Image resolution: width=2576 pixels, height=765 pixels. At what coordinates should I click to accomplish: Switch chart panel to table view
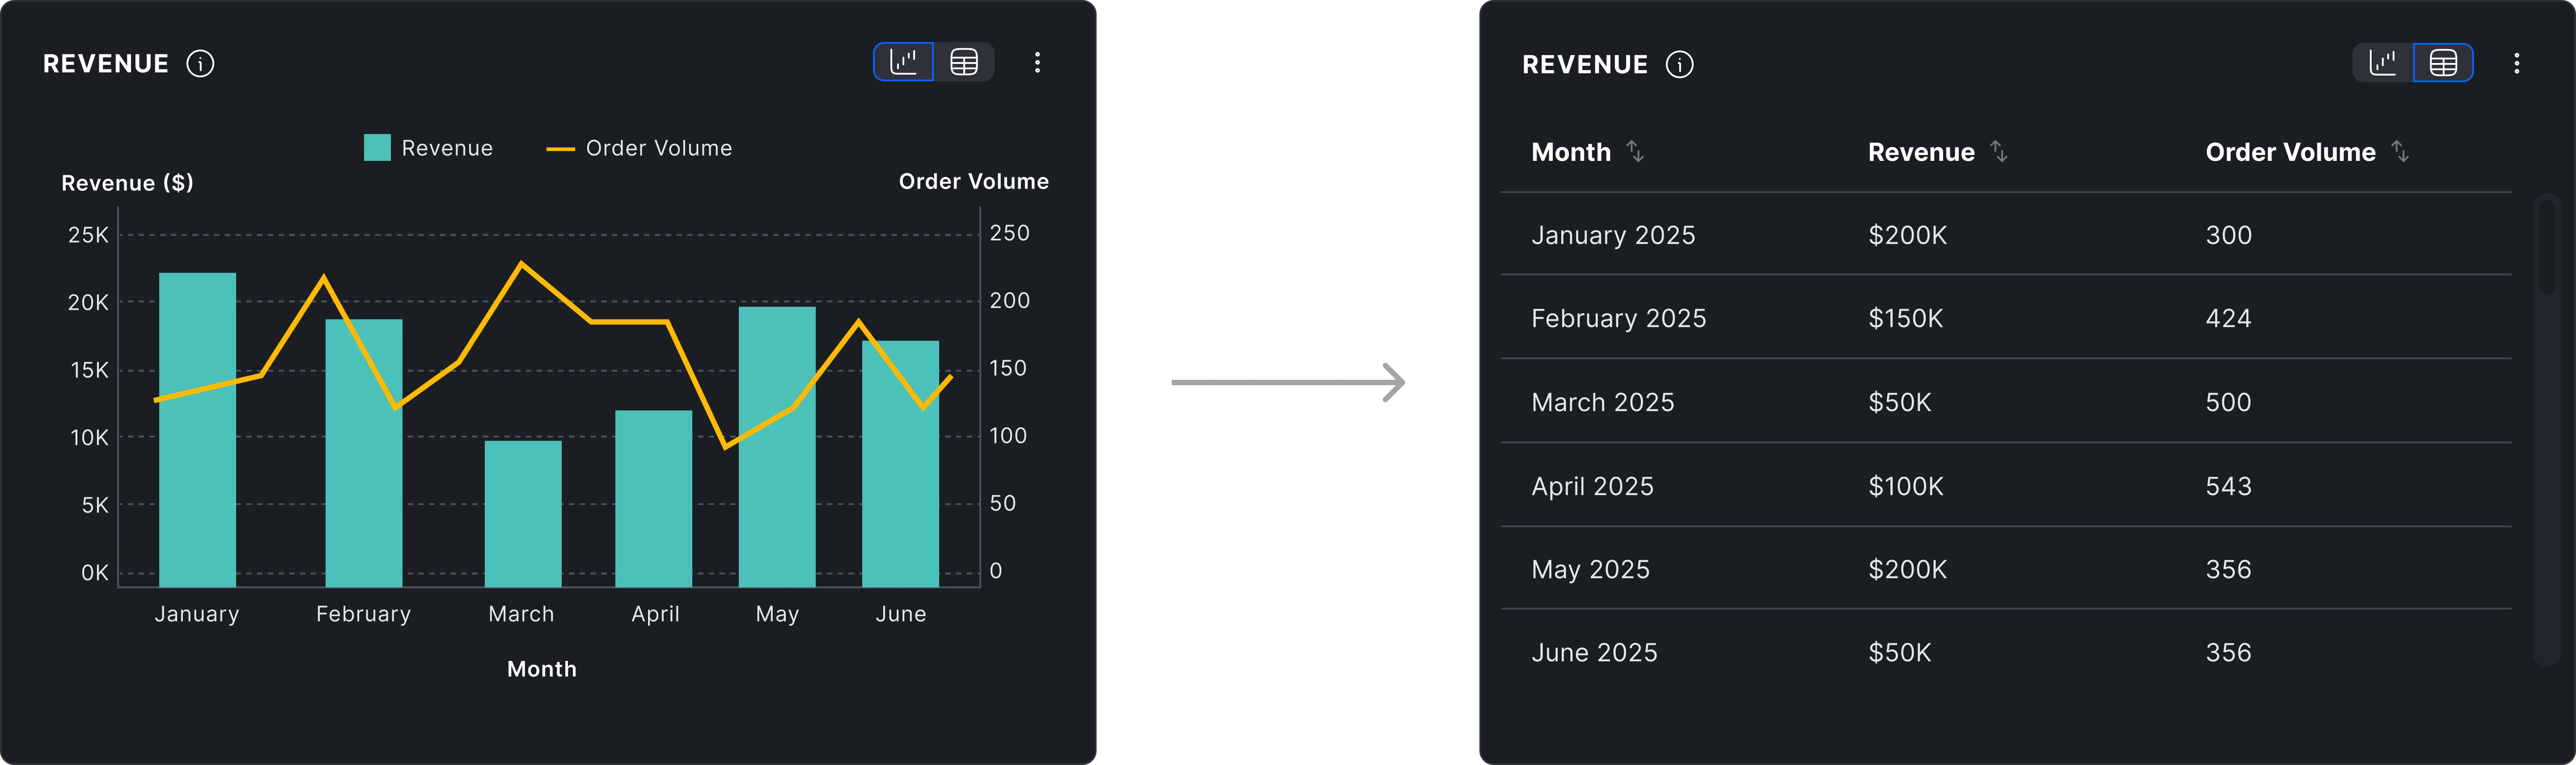964,63
